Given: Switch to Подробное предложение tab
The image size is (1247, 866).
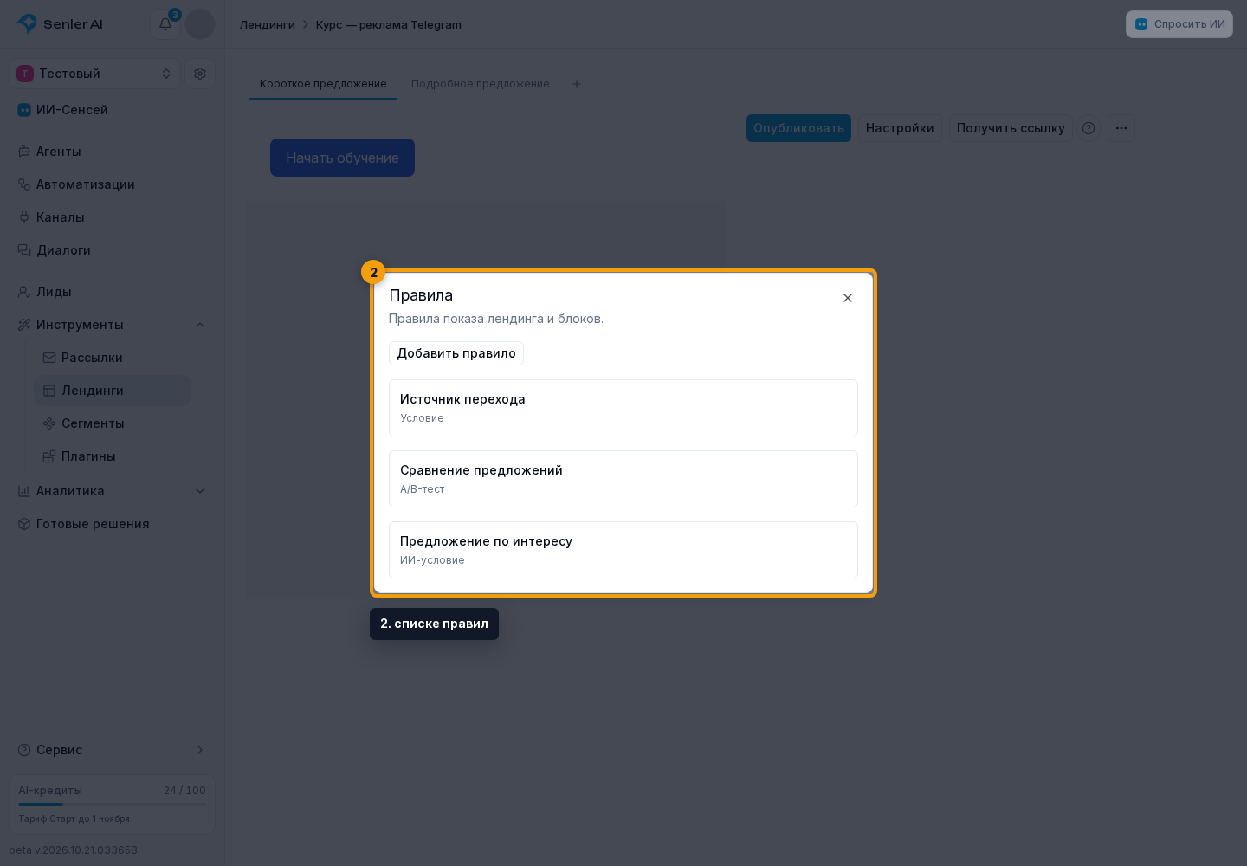Looking at the screenshot, I should 481,84.
